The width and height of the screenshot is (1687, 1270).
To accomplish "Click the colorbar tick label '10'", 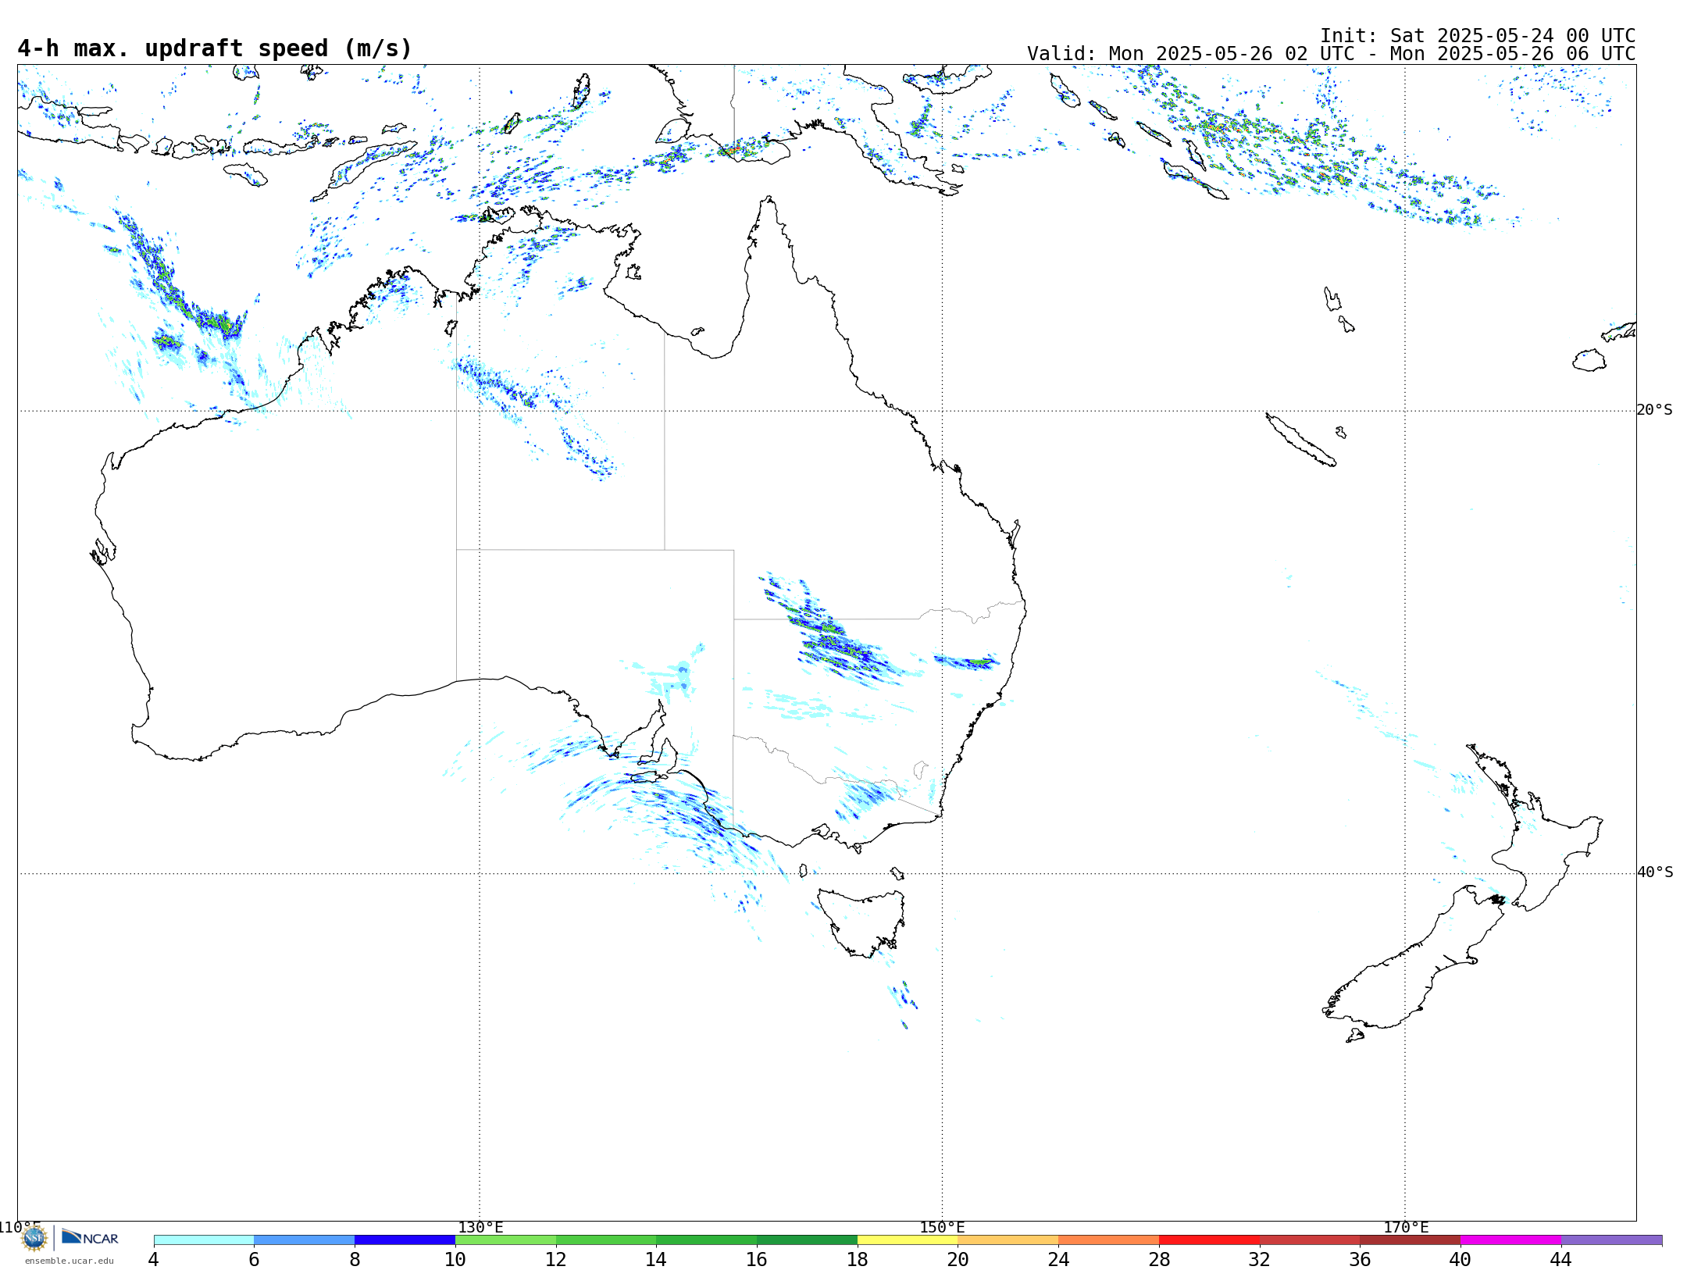I will (455, 1260).
